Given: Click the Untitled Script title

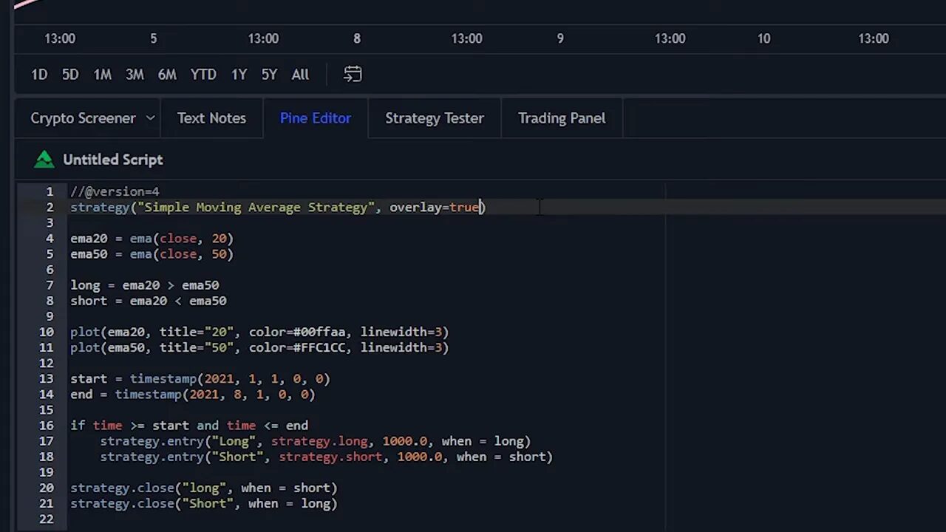Looking at the screenshot, I should coord(112,159).
